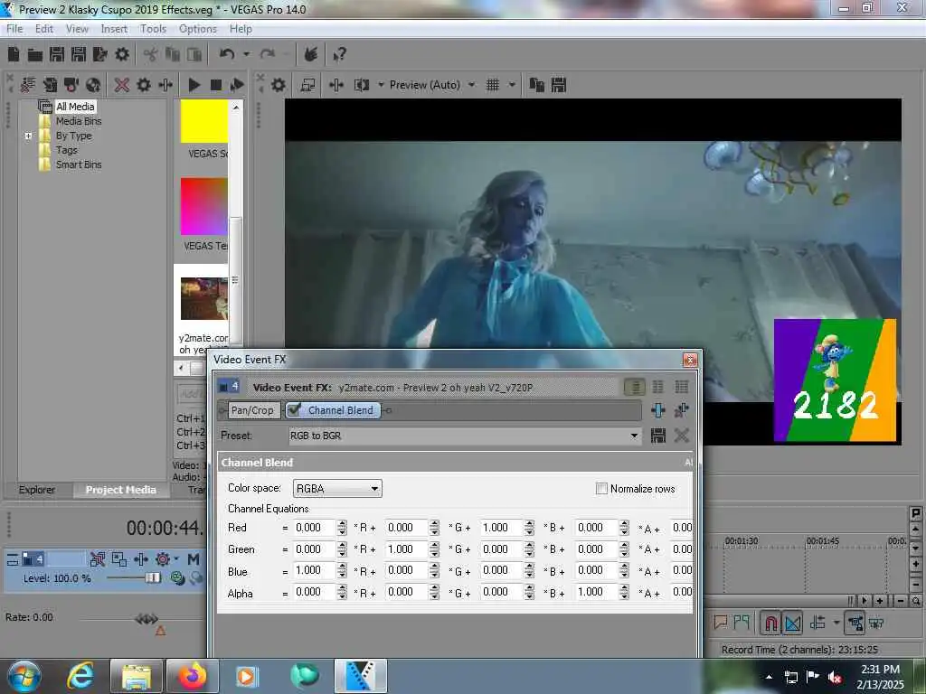The width and height of the screenshot is (926, 694).
Task: Toggle Split Screen View icon in preview
Action: [x=362, y=85]
